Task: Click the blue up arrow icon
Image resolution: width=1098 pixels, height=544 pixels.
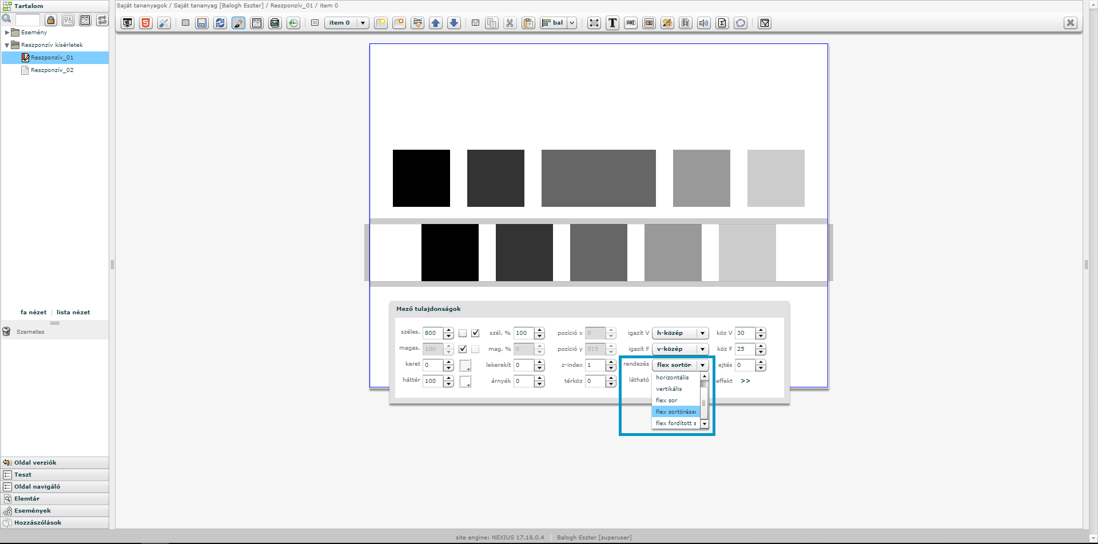Action: coord(436,23)
